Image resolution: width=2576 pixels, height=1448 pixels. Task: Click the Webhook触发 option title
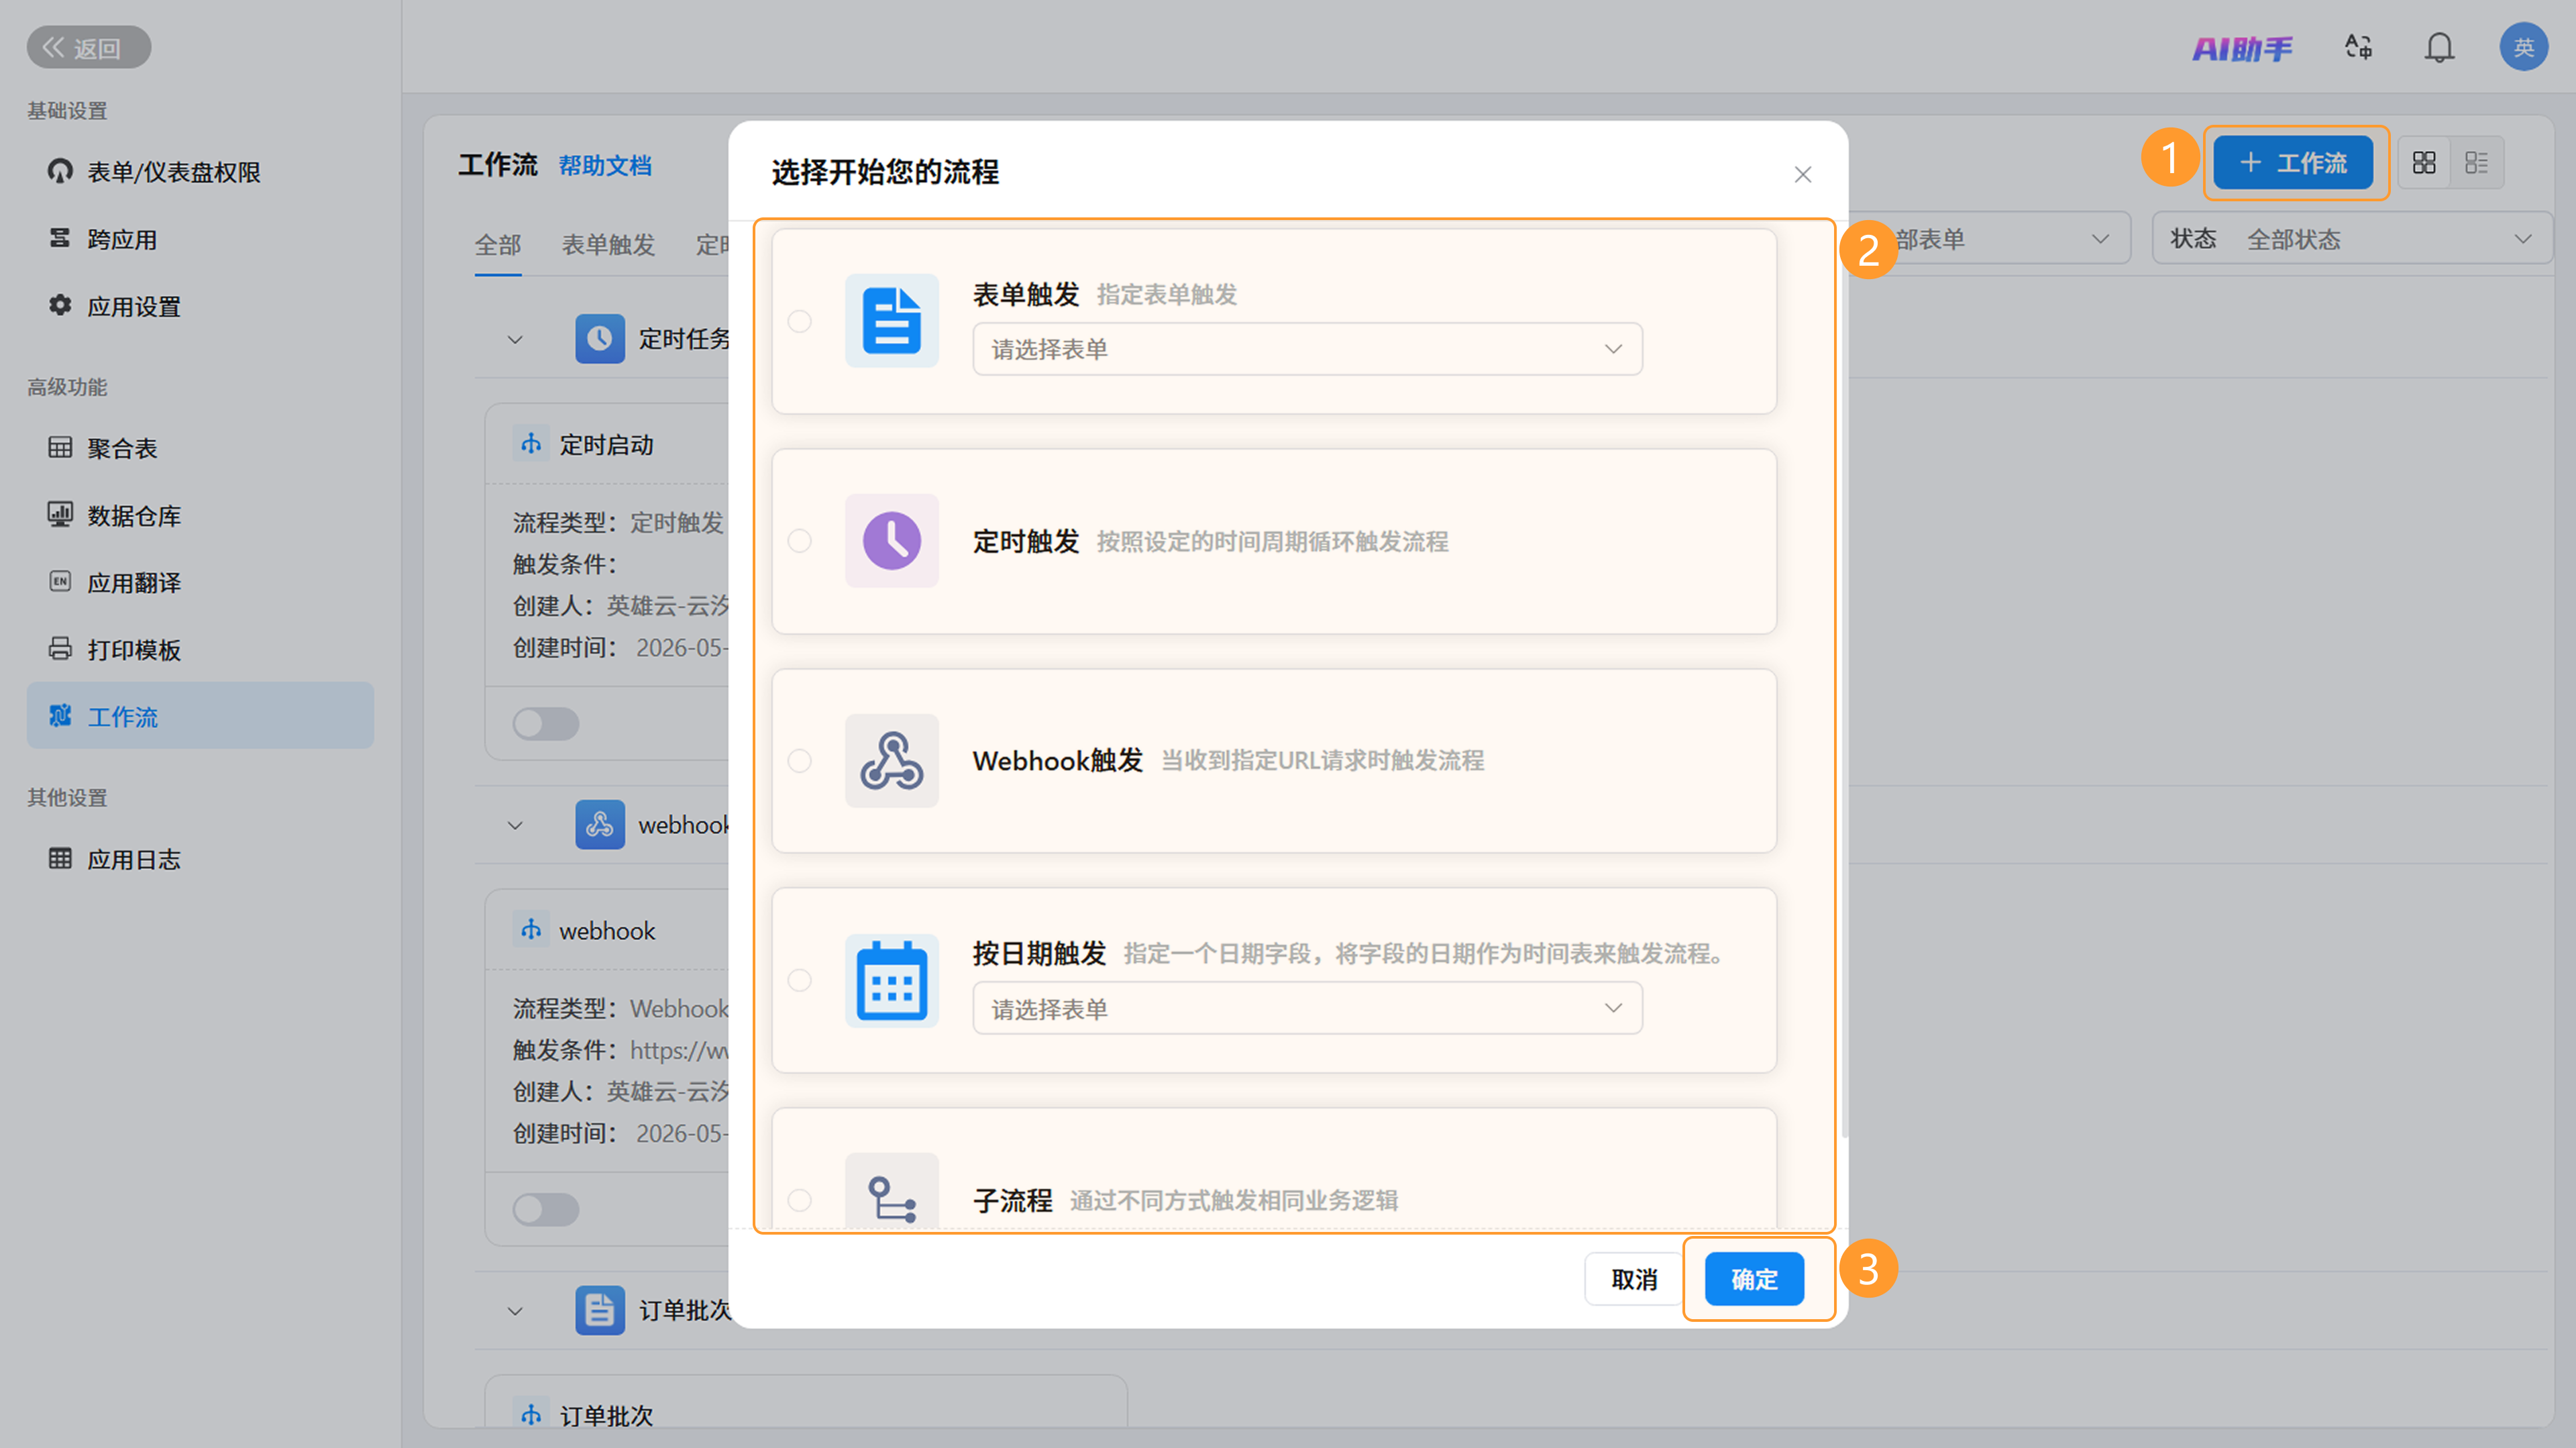(x=1057, y=760)
